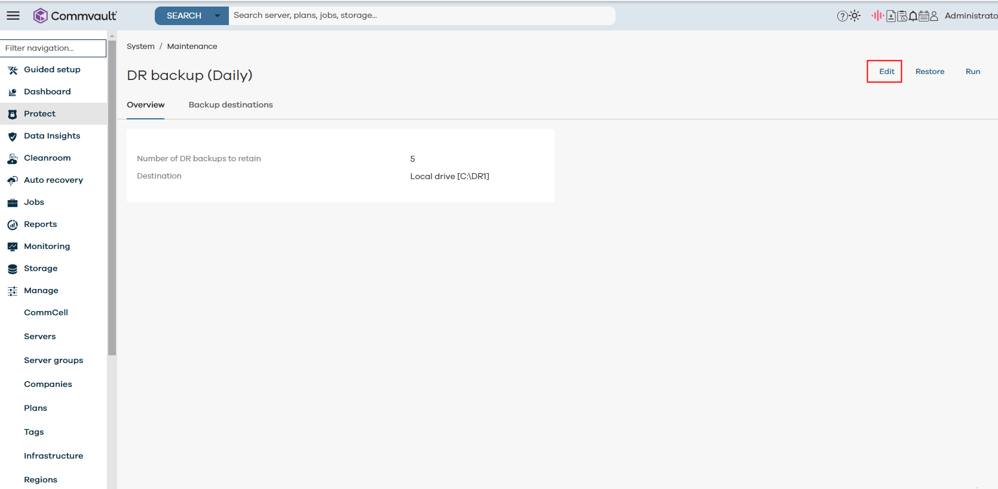Click the Maintenance breadcrumb link
Image resolution: width=998 pixels, height=489 pixels.
(x=192, y=46)
